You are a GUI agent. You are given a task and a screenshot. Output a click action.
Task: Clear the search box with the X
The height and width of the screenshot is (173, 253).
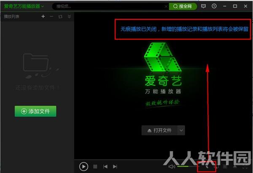pyautogui.click(x=166, y=6)
